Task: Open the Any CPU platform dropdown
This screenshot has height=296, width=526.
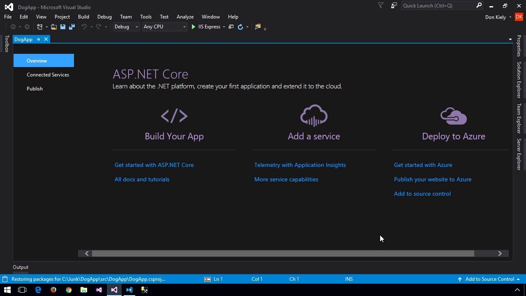Action: coord(164,27)
